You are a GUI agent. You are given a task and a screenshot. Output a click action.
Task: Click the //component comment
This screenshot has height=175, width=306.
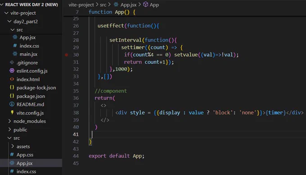[111, 91]
